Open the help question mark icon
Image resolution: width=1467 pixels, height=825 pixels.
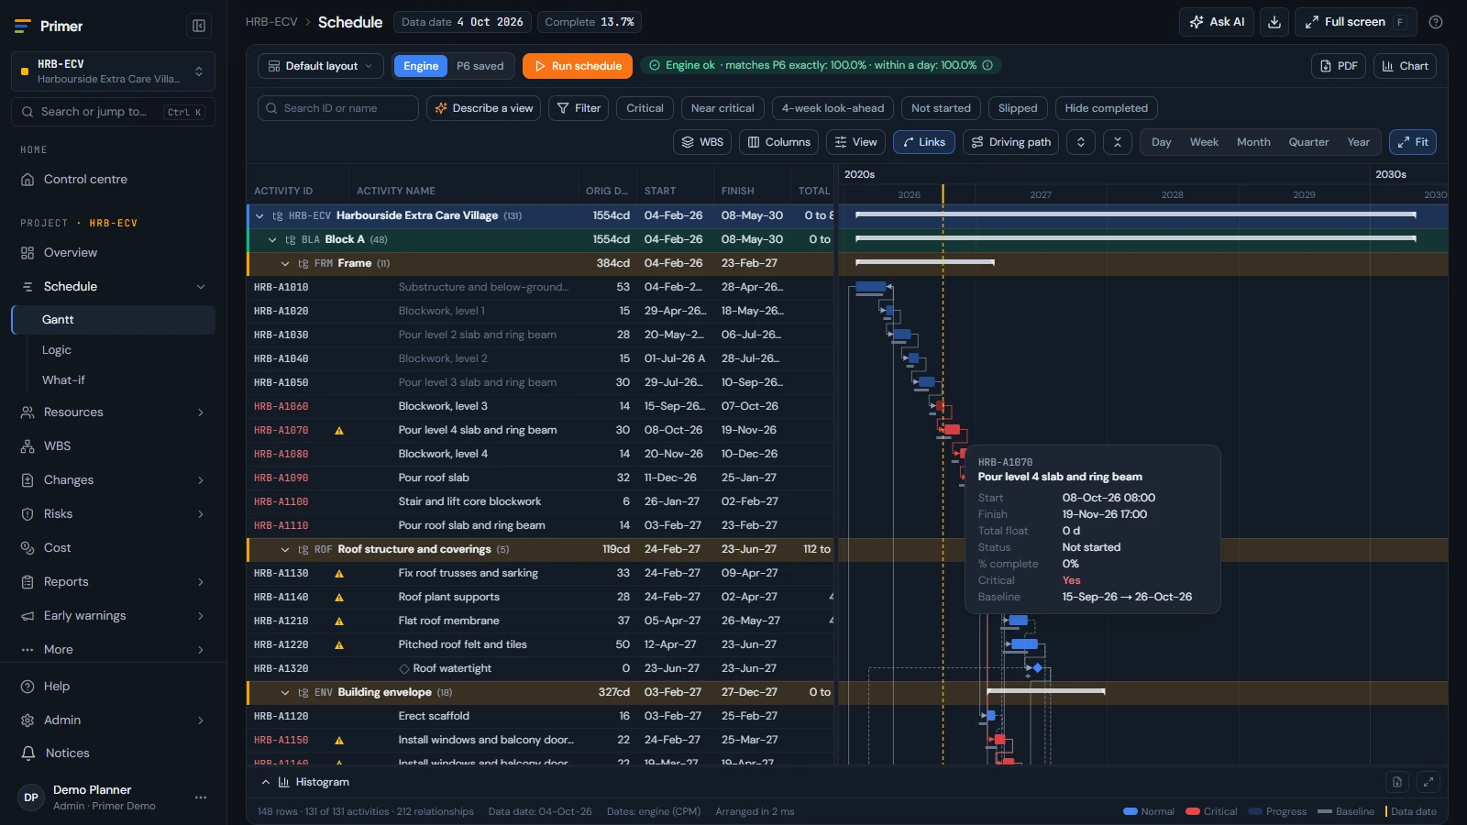click(x=1436, y=22)
